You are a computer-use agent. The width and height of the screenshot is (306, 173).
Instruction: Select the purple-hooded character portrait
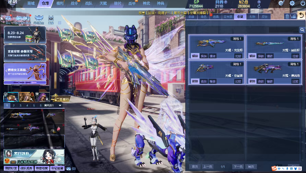point(42,97)
